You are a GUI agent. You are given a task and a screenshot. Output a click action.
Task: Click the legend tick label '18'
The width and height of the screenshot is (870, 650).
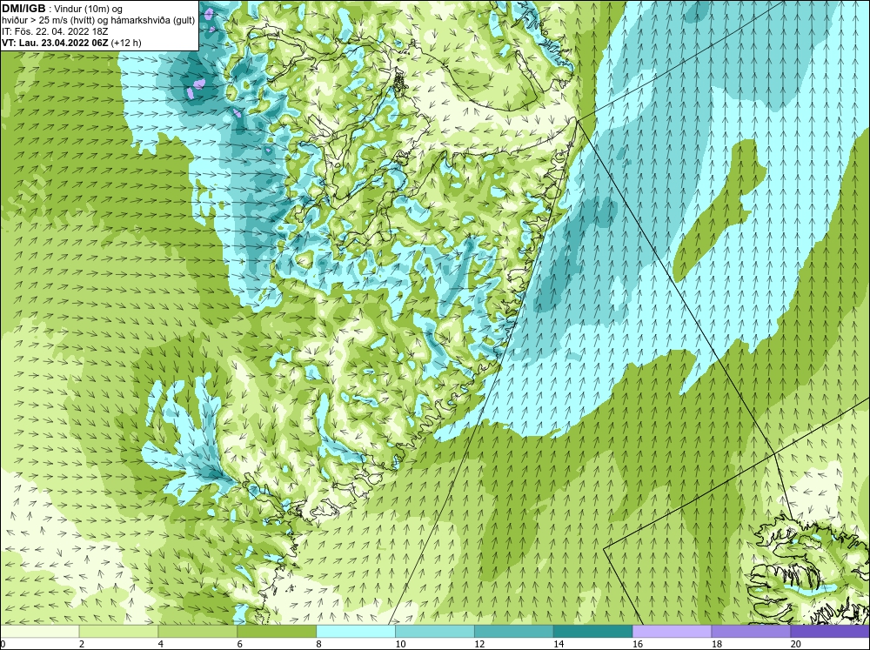pyautogui.click(x=716, y=644)
